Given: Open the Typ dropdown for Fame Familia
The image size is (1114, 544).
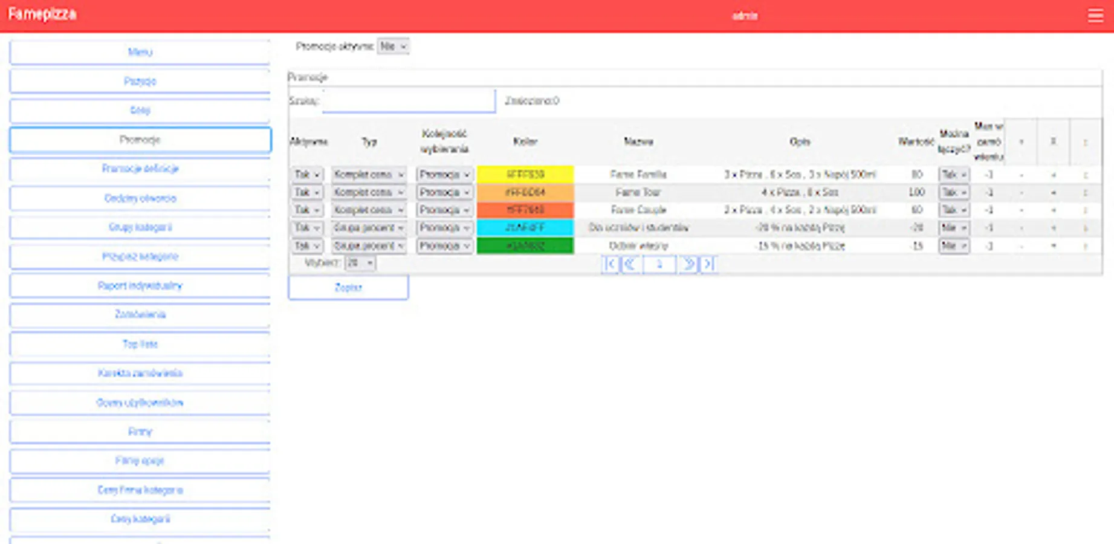Looking at the screenshot, I should [x=369, y=175].
